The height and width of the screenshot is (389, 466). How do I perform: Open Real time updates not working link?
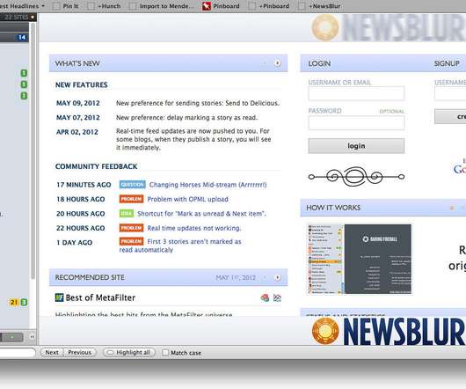194,228
